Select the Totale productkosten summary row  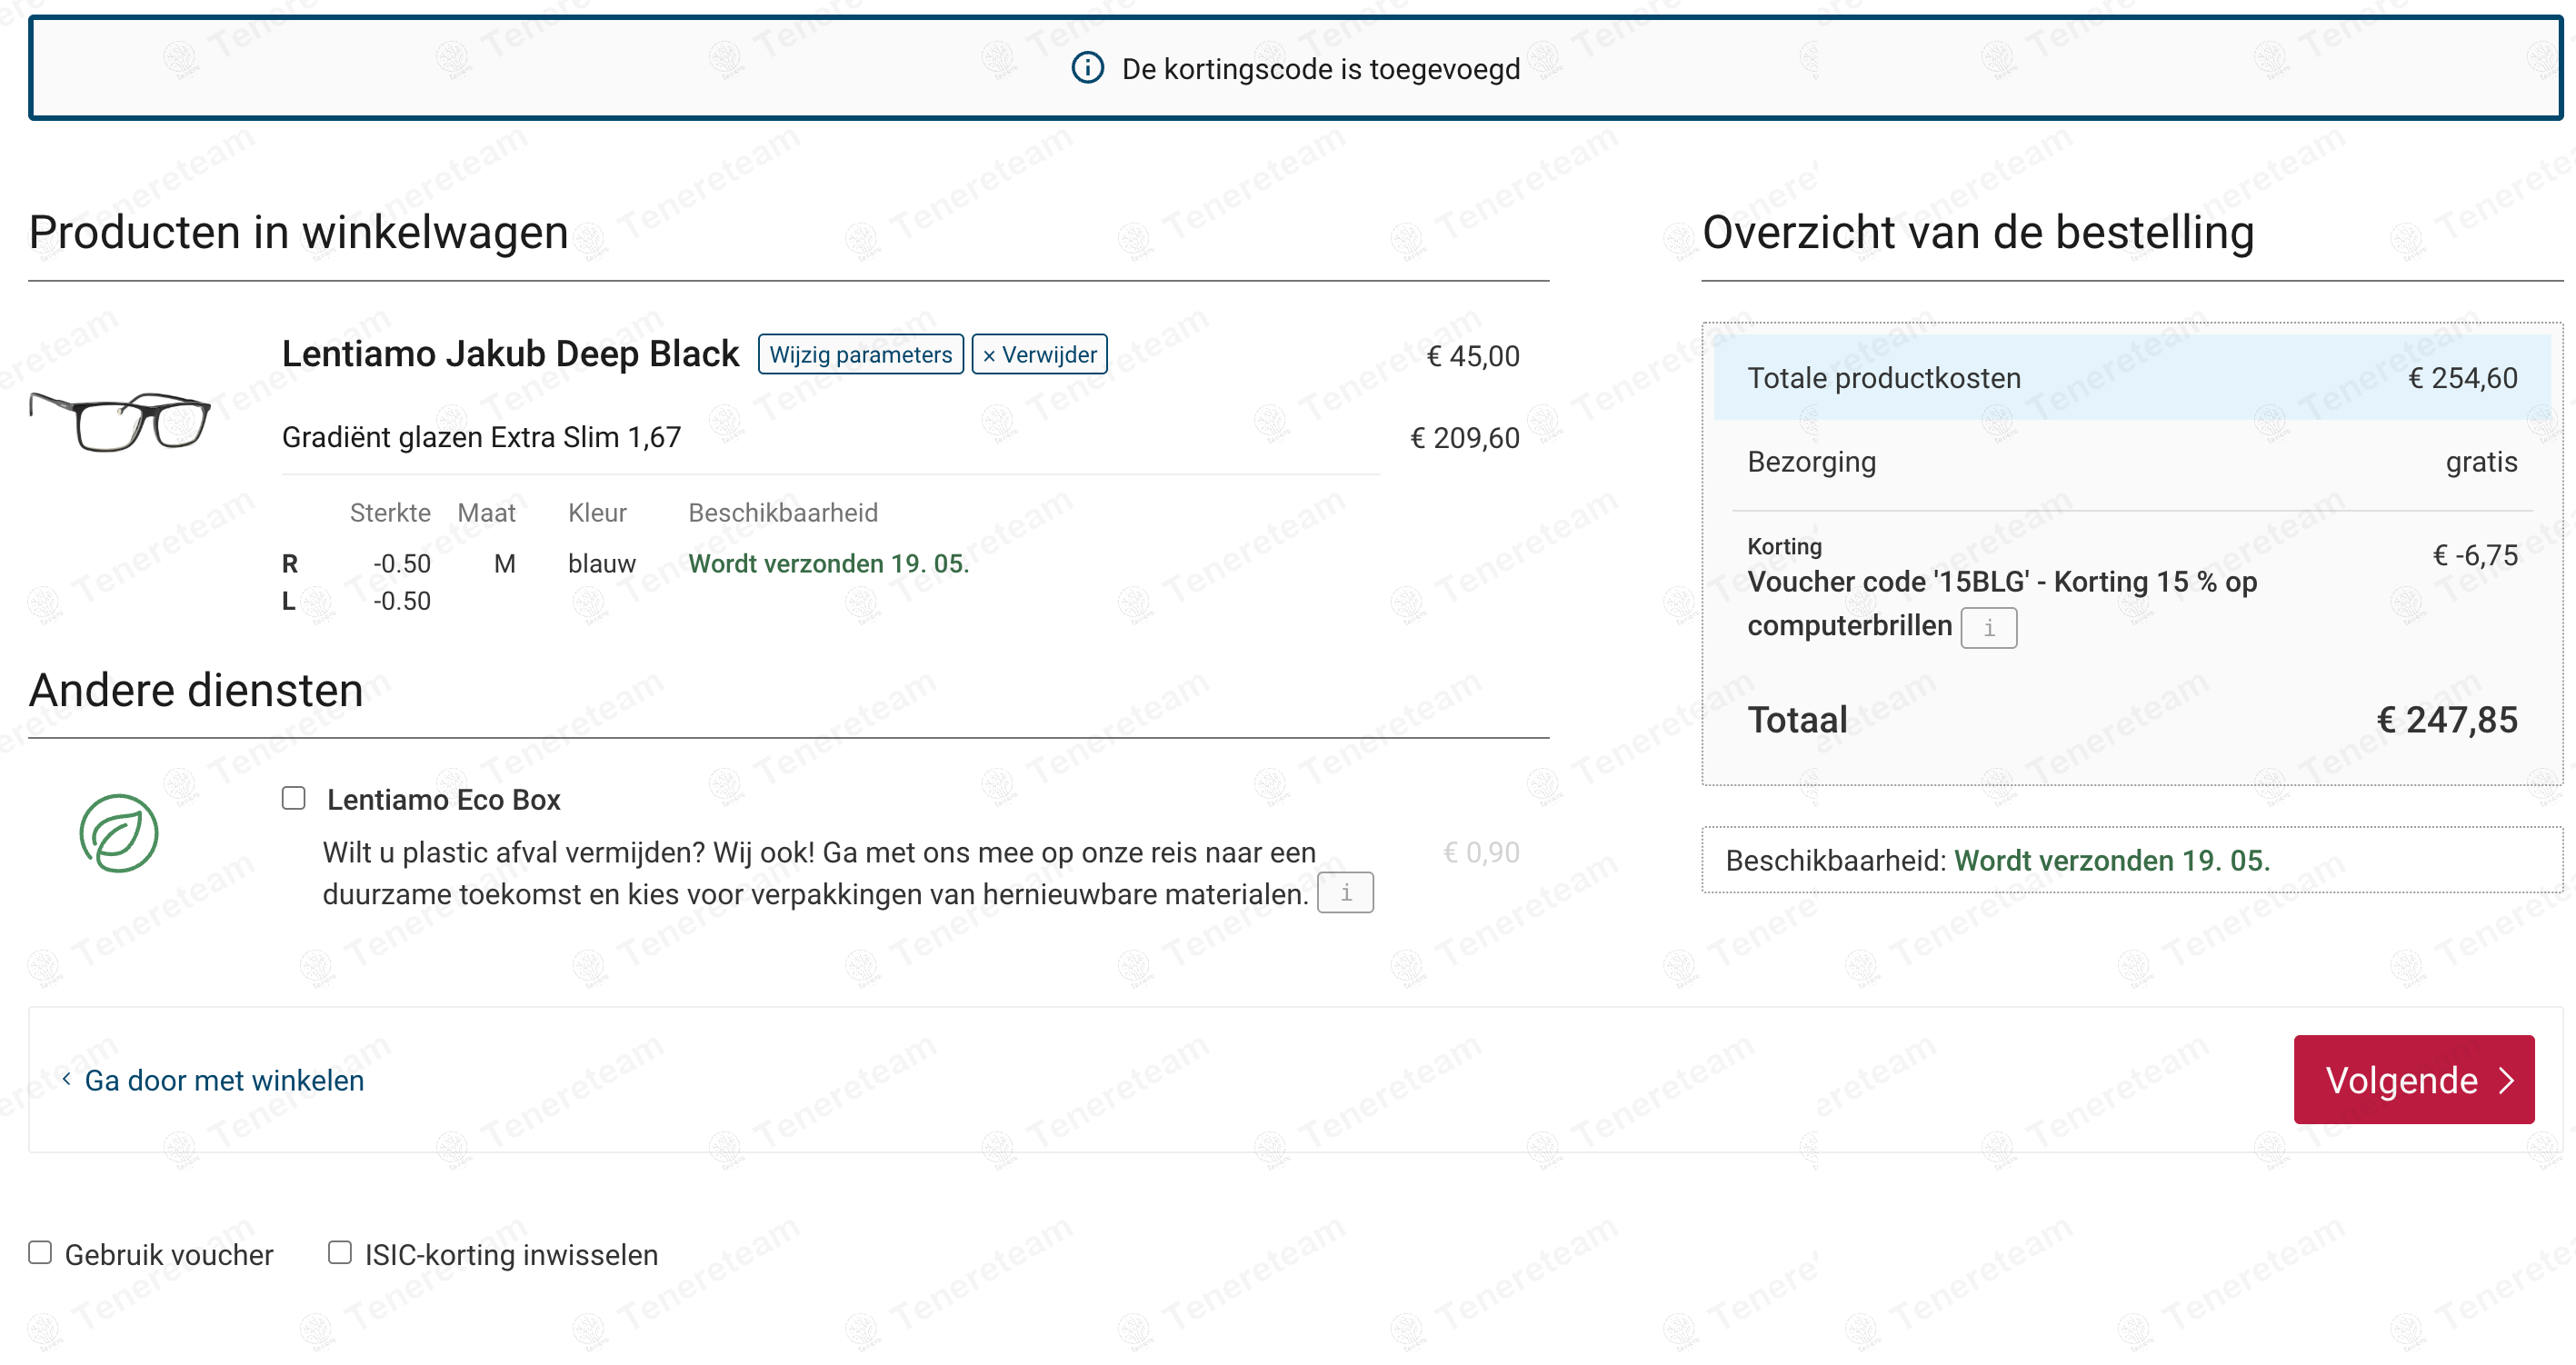2131,378
